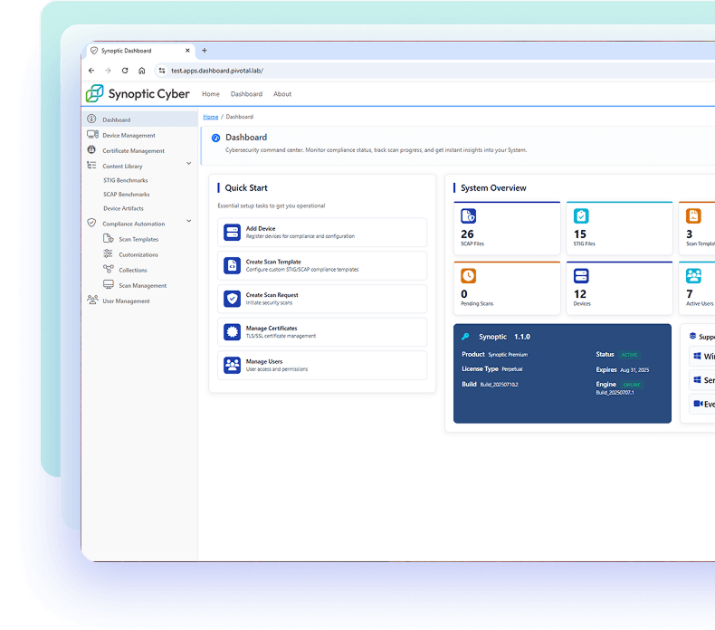
Task: Select the Pending Scans clock icon
Action: (468, 276)
